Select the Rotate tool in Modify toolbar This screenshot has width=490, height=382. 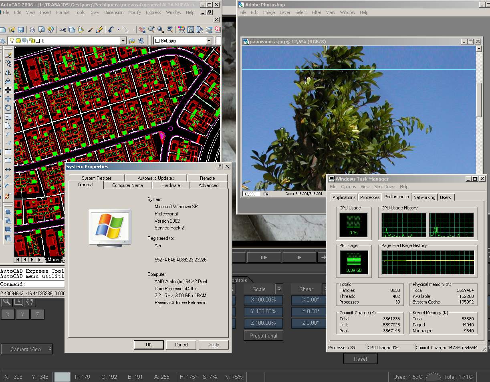click(x=8, y=108)
